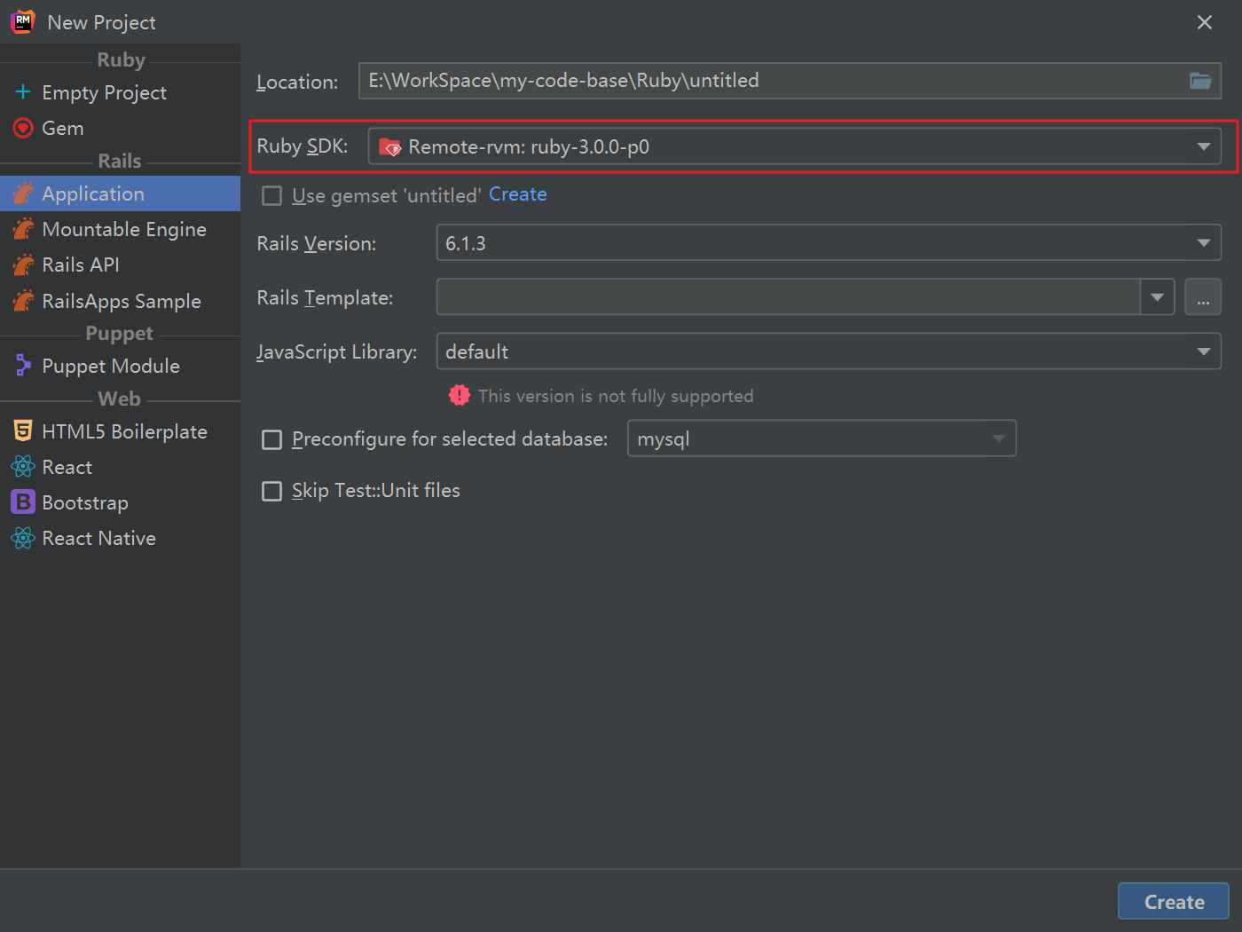This screenshot has height=932, width=1242.
Task: Select React project type
Action: 120,467
